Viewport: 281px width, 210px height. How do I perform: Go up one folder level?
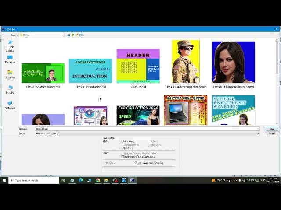click(72, 35)
